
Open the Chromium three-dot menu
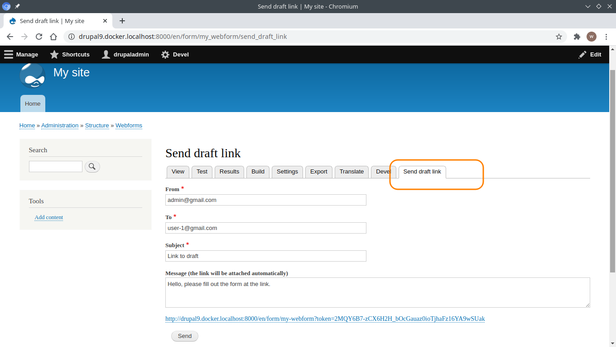pyautogui.click(x=606, y=37)
